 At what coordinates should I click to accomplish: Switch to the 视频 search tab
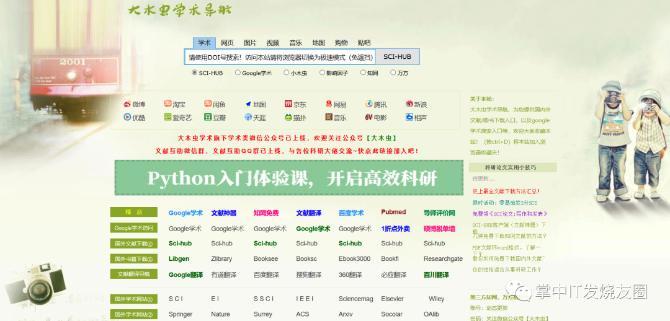(272, 43)
